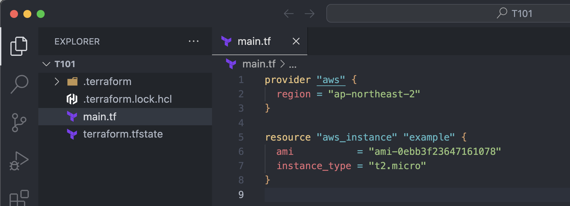Open the Explorer view in activity bar
Image resolution: width=570 pixels, height=206 pixels.
pyautogui.click(x=19, y=46)
